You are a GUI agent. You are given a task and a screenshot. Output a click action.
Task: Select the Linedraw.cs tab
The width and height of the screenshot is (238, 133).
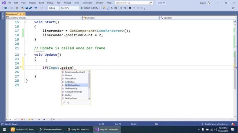click(12, 14)
